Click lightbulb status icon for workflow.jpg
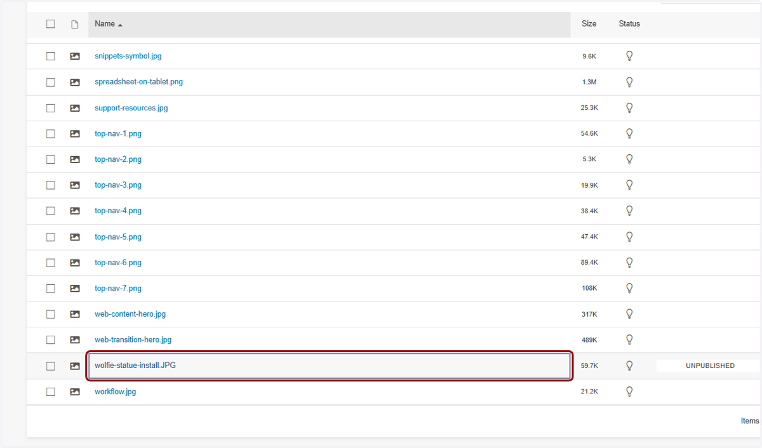Screen dimensions: 762x448 pyautogui.click(x=629, y=392)
